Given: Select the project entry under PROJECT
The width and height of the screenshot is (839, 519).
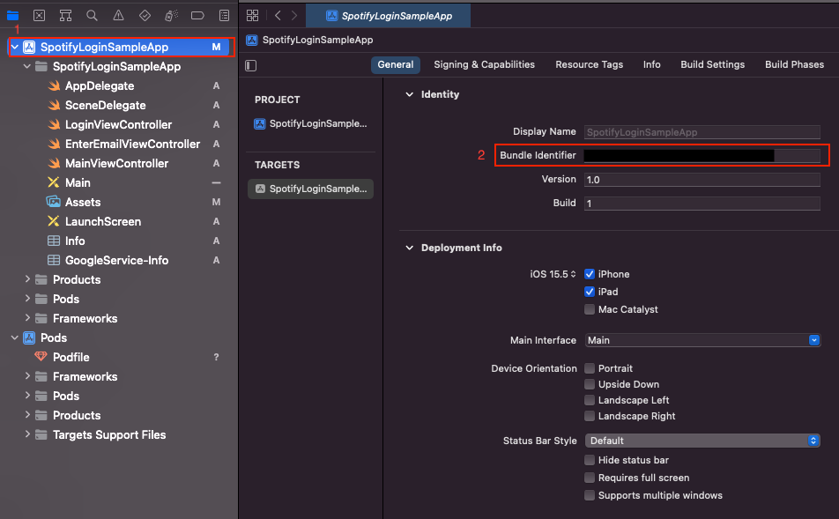Looking at the screenshot, I should pyautogui.click(x=310, y=123).
